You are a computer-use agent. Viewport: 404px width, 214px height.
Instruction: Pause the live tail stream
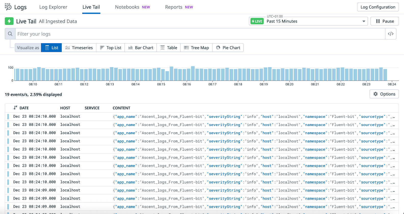pos(385,21)
